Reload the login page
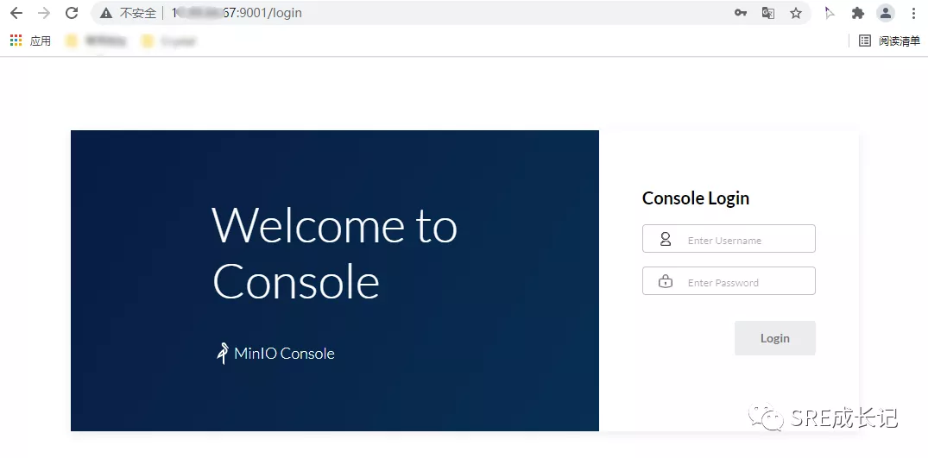Screen dimensions: 928x458 click(x=72, y=13)
